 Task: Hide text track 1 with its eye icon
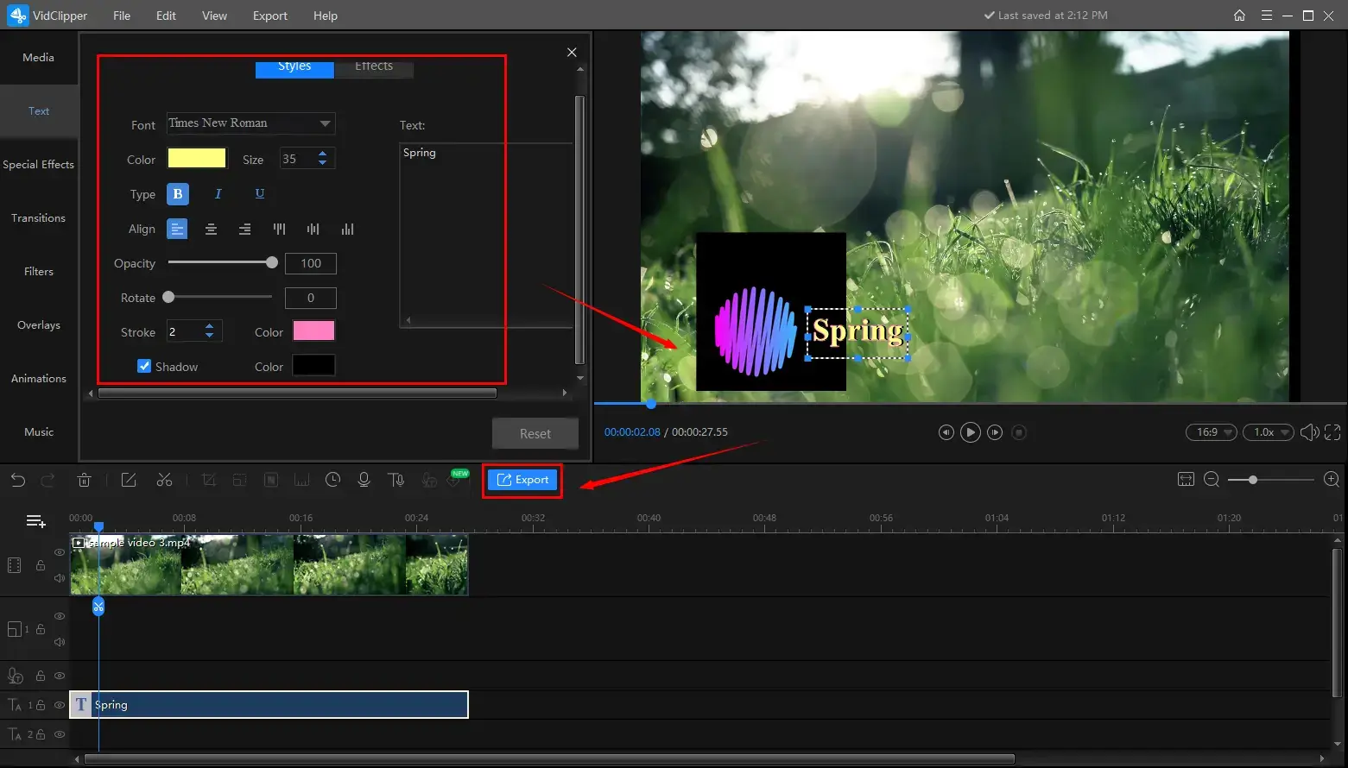(x=60, y=705)
